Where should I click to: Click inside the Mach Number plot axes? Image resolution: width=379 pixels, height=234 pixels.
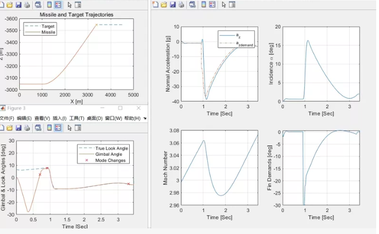pos(220,168)
